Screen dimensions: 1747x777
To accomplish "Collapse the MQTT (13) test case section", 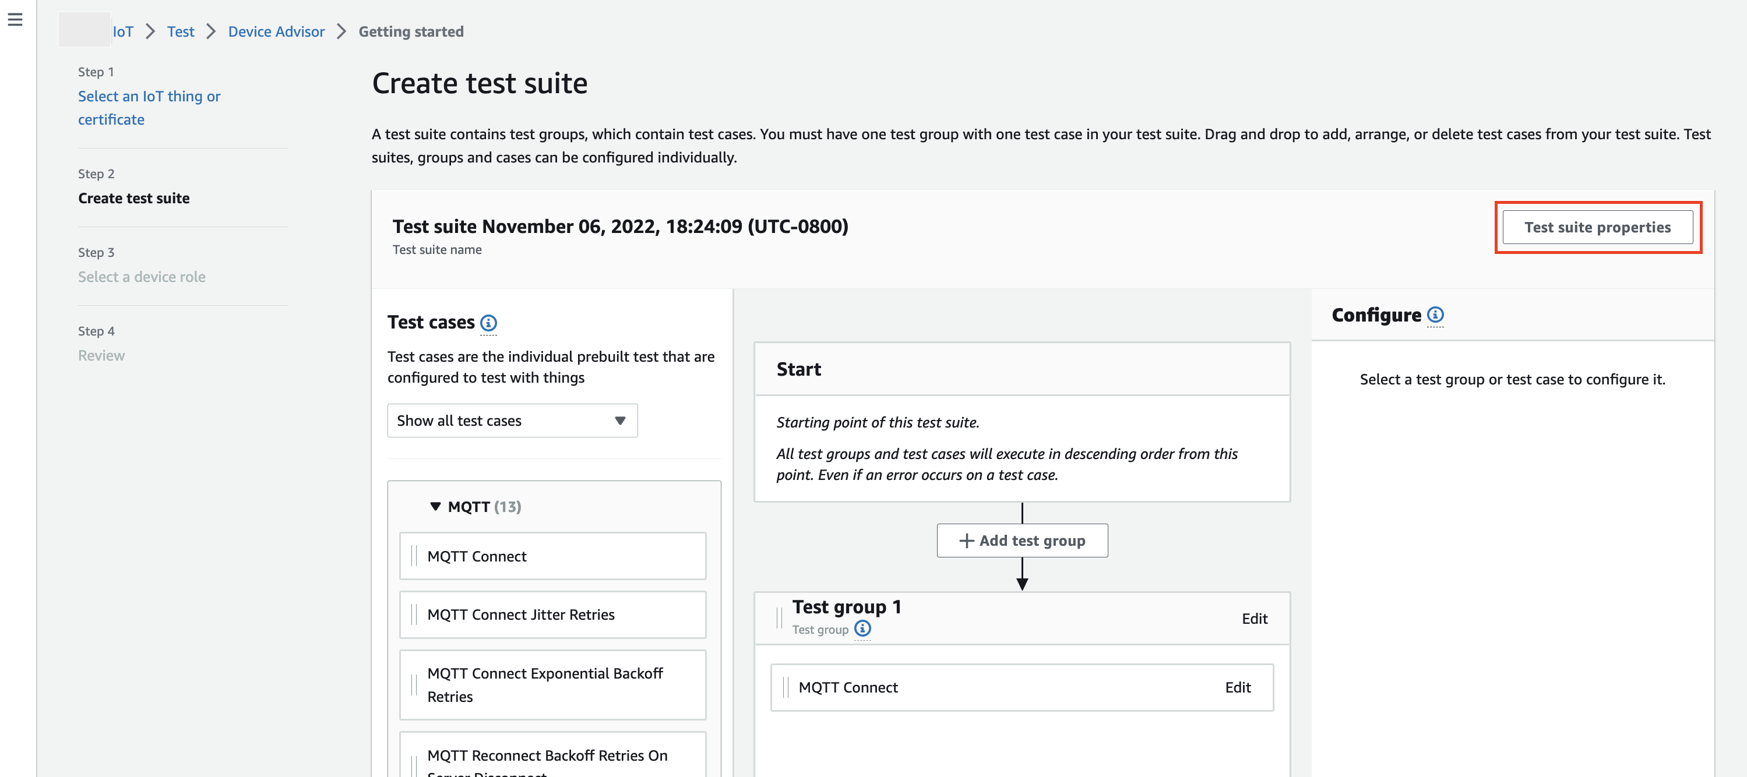I will pos(435,507).
